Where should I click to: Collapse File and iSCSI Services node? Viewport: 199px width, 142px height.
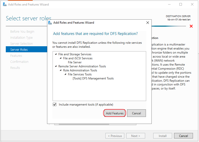coord(61,58)
